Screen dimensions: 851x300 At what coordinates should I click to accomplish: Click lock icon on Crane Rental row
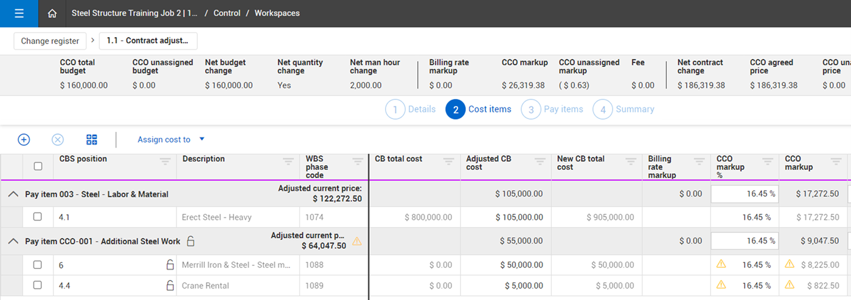click(170, 285)
